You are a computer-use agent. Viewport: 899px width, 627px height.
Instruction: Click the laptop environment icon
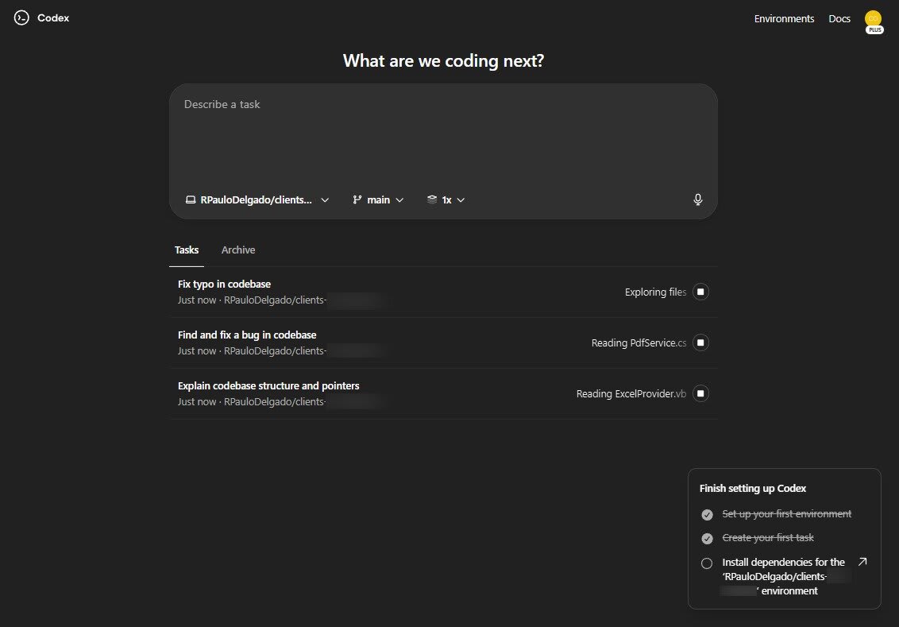(x=191, y=199)
